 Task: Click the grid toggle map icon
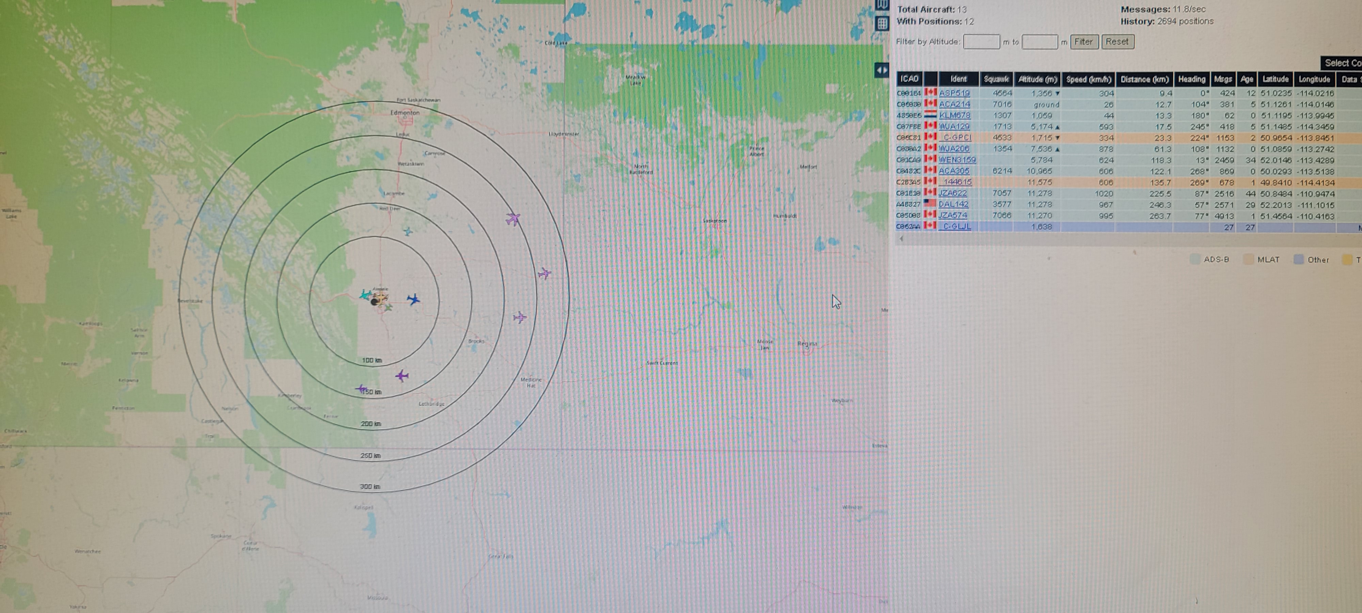[x=882, y=23]
